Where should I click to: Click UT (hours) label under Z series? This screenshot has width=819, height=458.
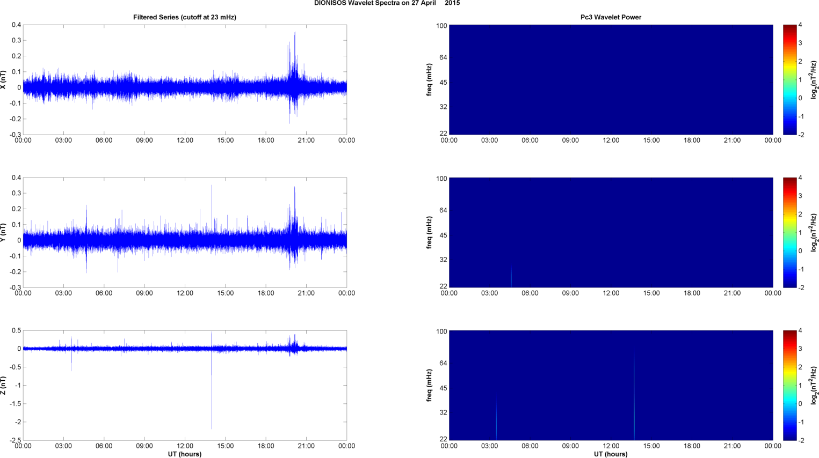(185, 454)
